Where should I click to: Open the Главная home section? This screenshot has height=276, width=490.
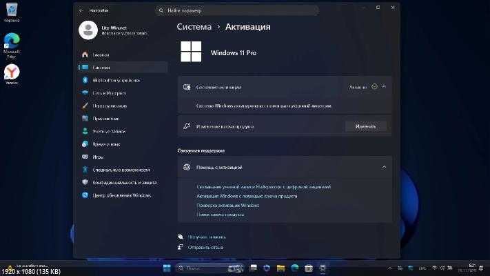101,55
